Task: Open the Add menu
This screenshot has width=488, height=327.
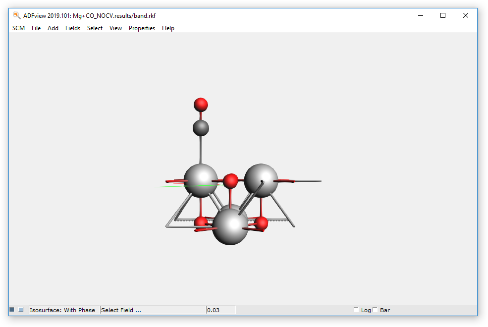Action: coord(53,28)
